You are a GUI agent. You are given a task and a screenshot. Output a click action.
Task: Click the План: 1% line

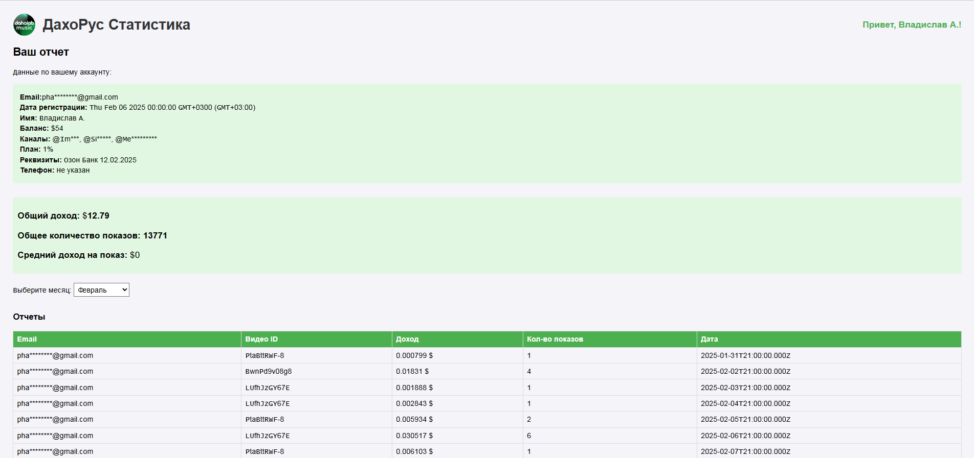[x=37, y=149]
